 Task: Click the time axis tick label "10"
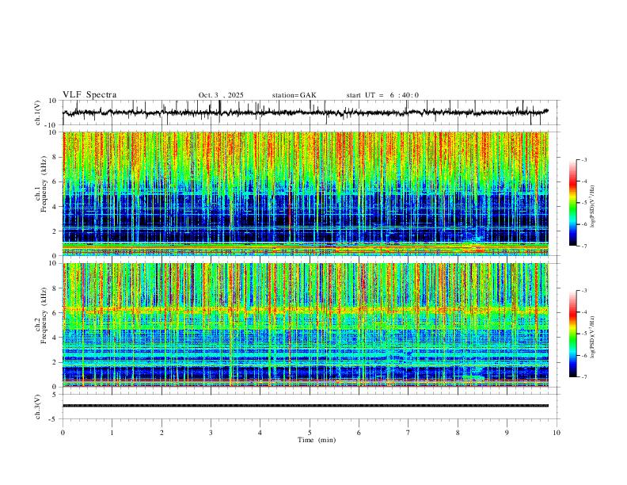(557, 433)
